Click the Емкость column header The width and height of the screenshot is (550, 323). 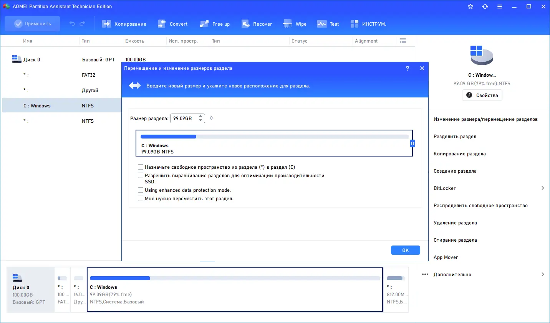coord(135,41)
